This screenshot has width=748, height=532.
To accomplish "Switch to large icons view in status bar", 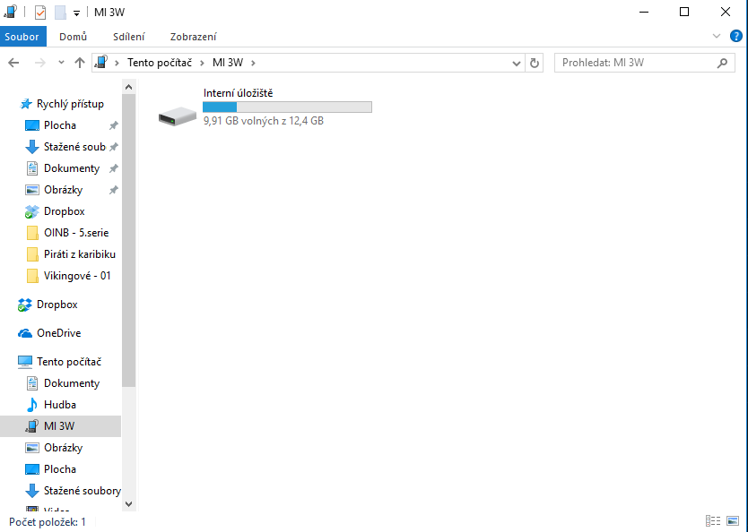I will [x=734, y=521].
